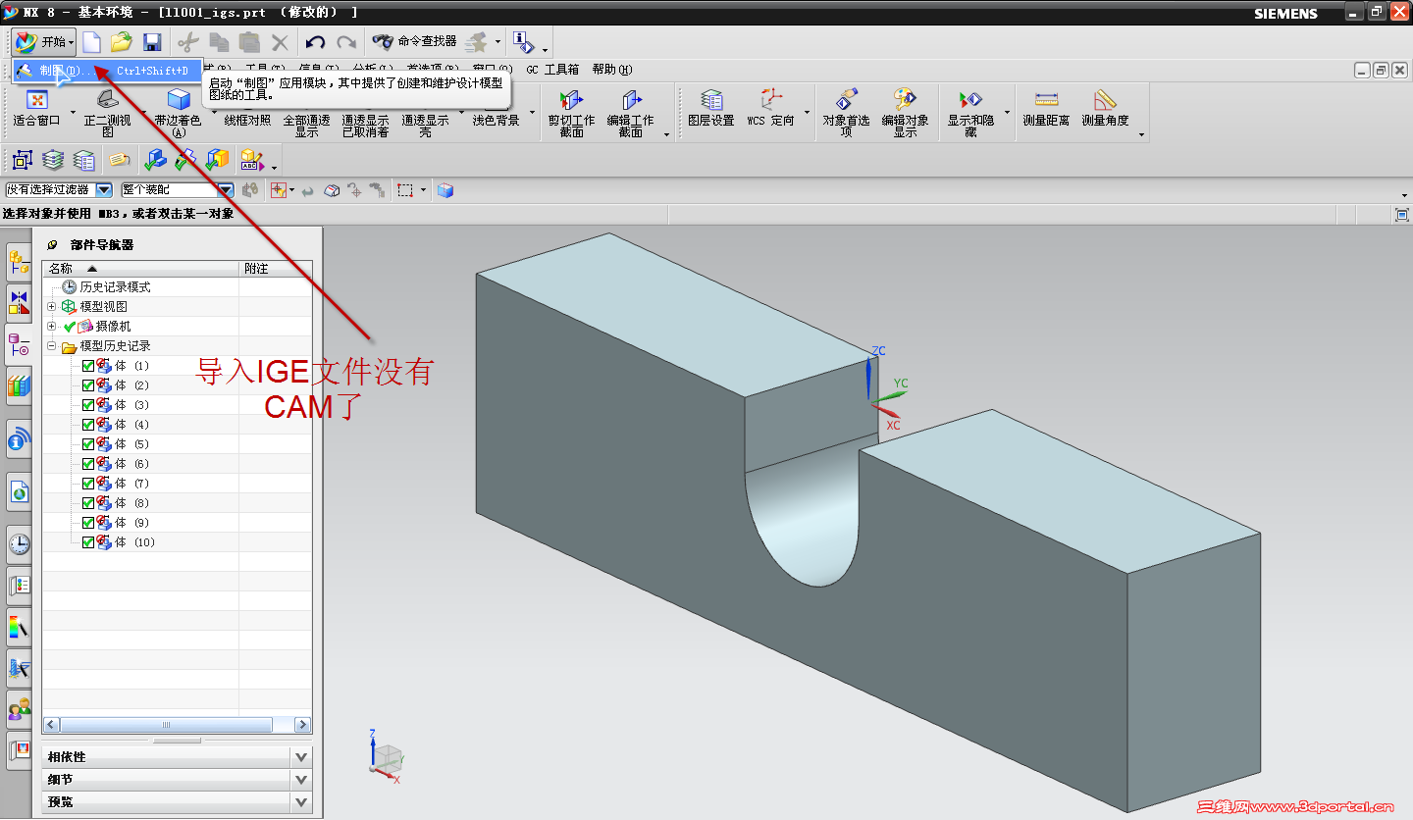Open the System Materials color sidebar tab
1413x820 pixels.
(19, 626)
